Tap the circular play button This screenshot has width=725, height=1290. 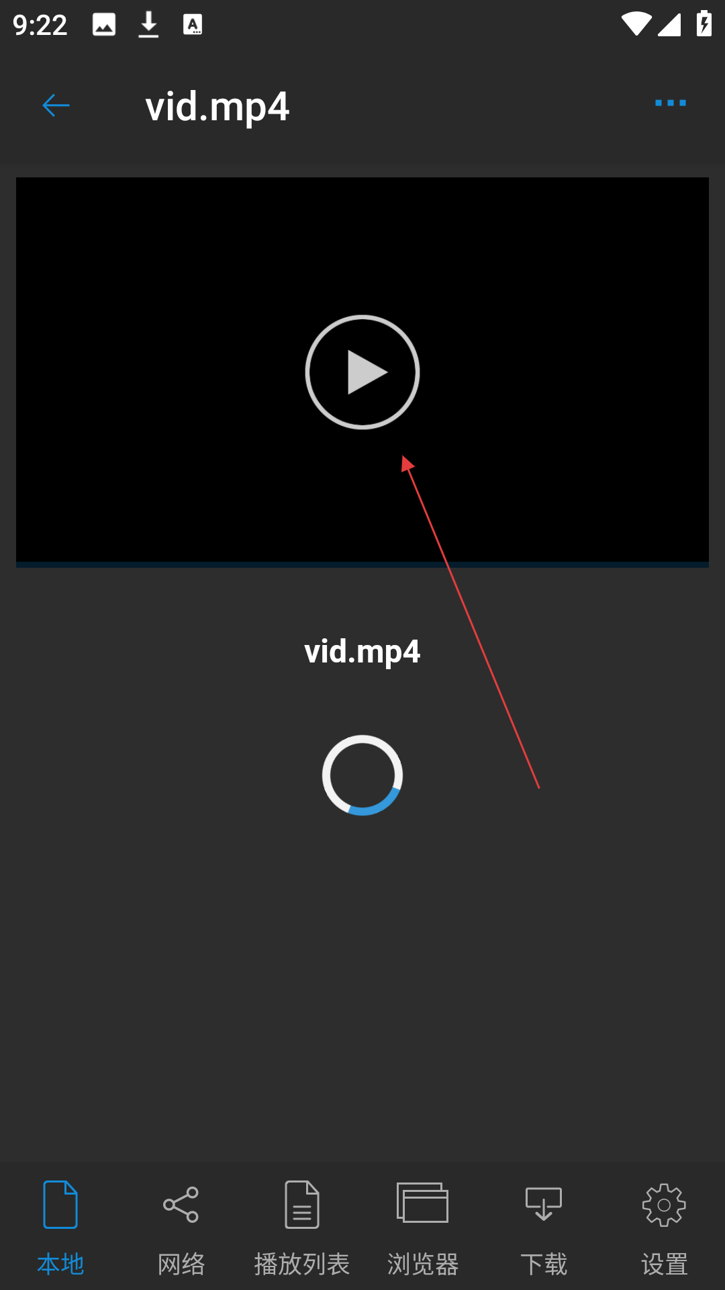click(362, 372)
